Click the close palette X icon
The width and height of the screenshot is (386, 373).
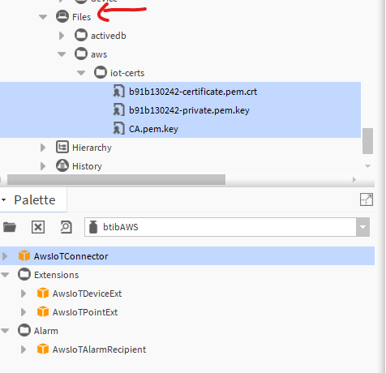coord(38,227)
